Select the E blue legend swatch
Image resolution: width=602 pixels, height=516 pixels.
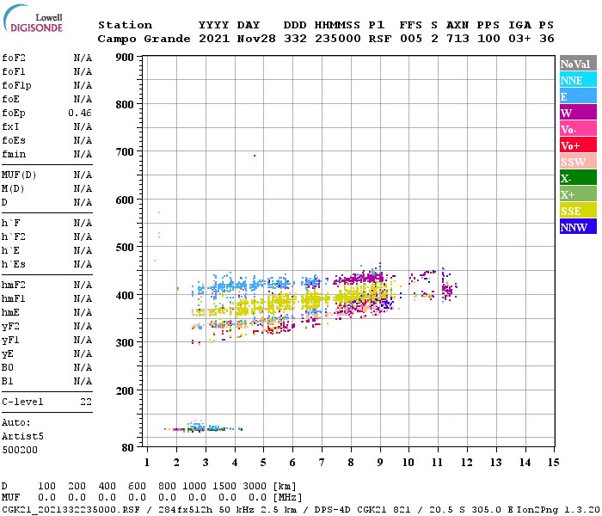coord(578,96)
